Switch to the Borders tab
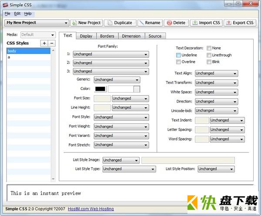The width and height of the screenshot is (261, 216). coord(107,36)
